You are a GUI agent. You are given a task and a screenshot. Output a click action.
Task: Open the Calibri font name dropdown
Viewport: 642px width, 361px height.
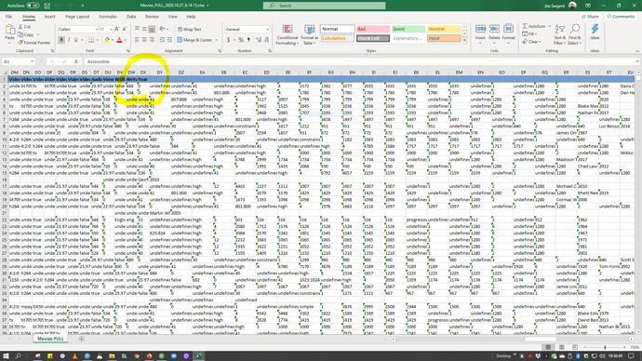(97, 30)
